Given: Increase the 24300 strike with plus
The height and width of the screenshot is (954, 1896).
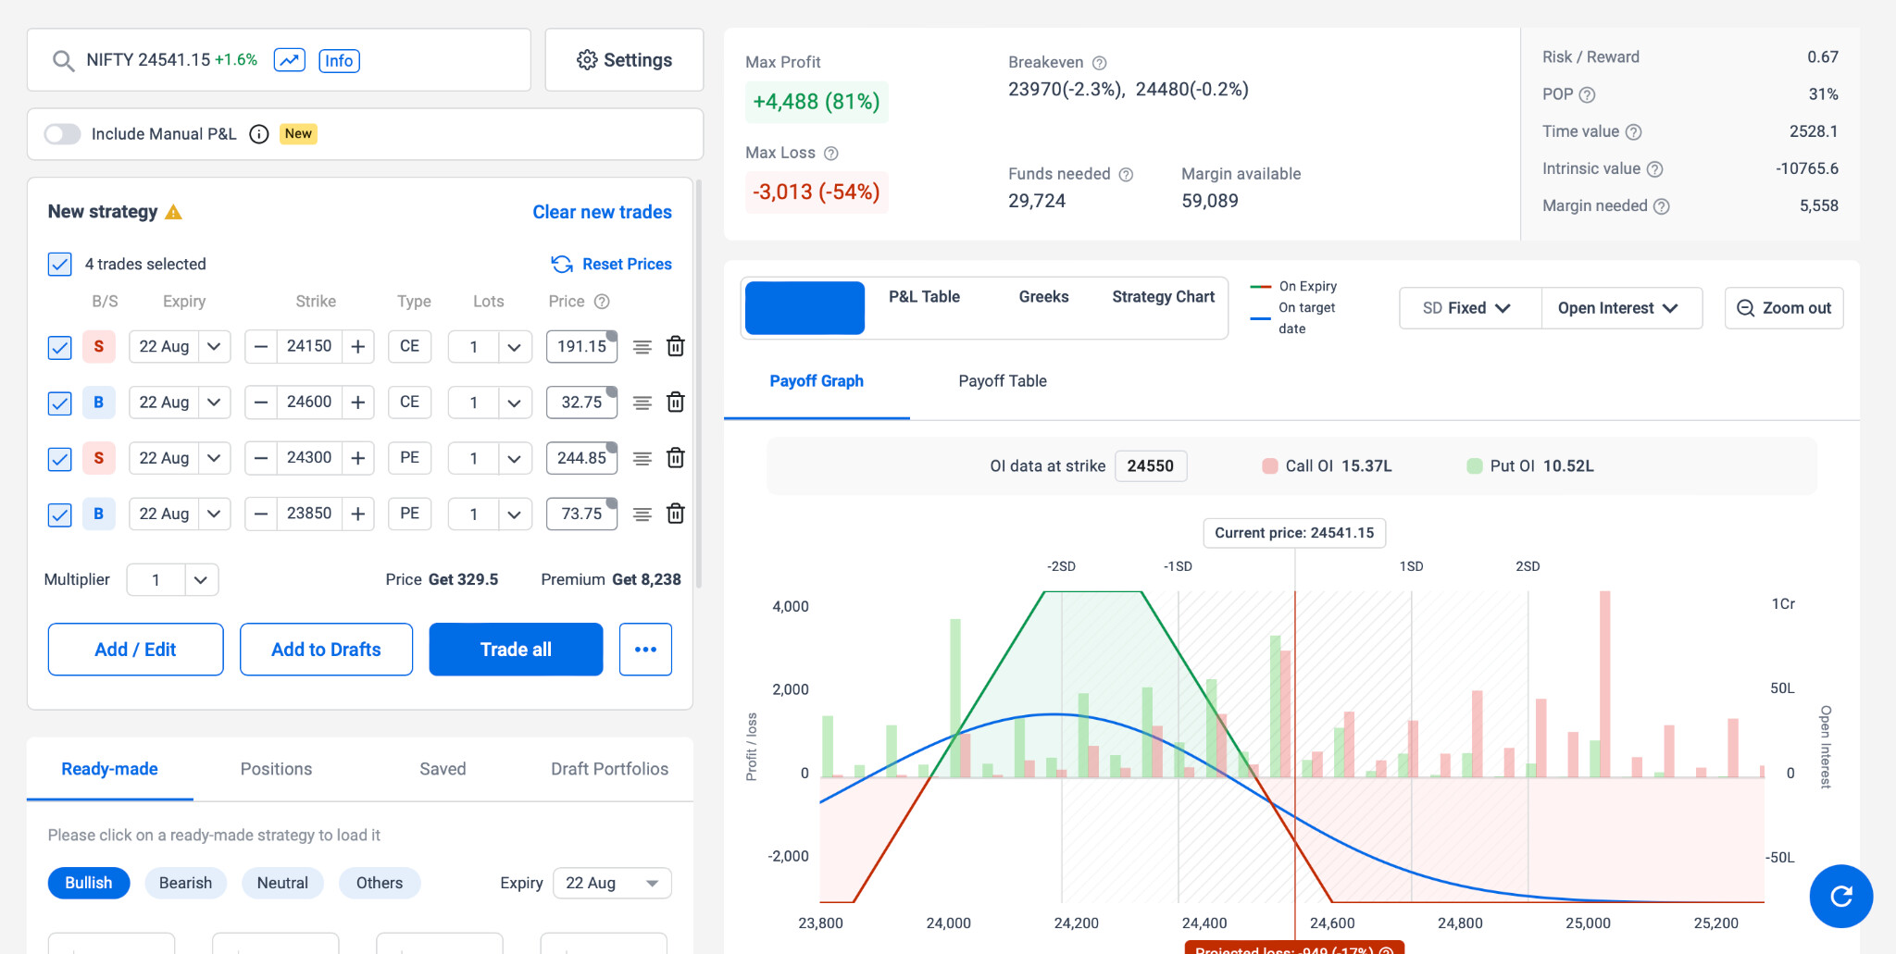Looking at the screenshot, I should coord(358,458).
